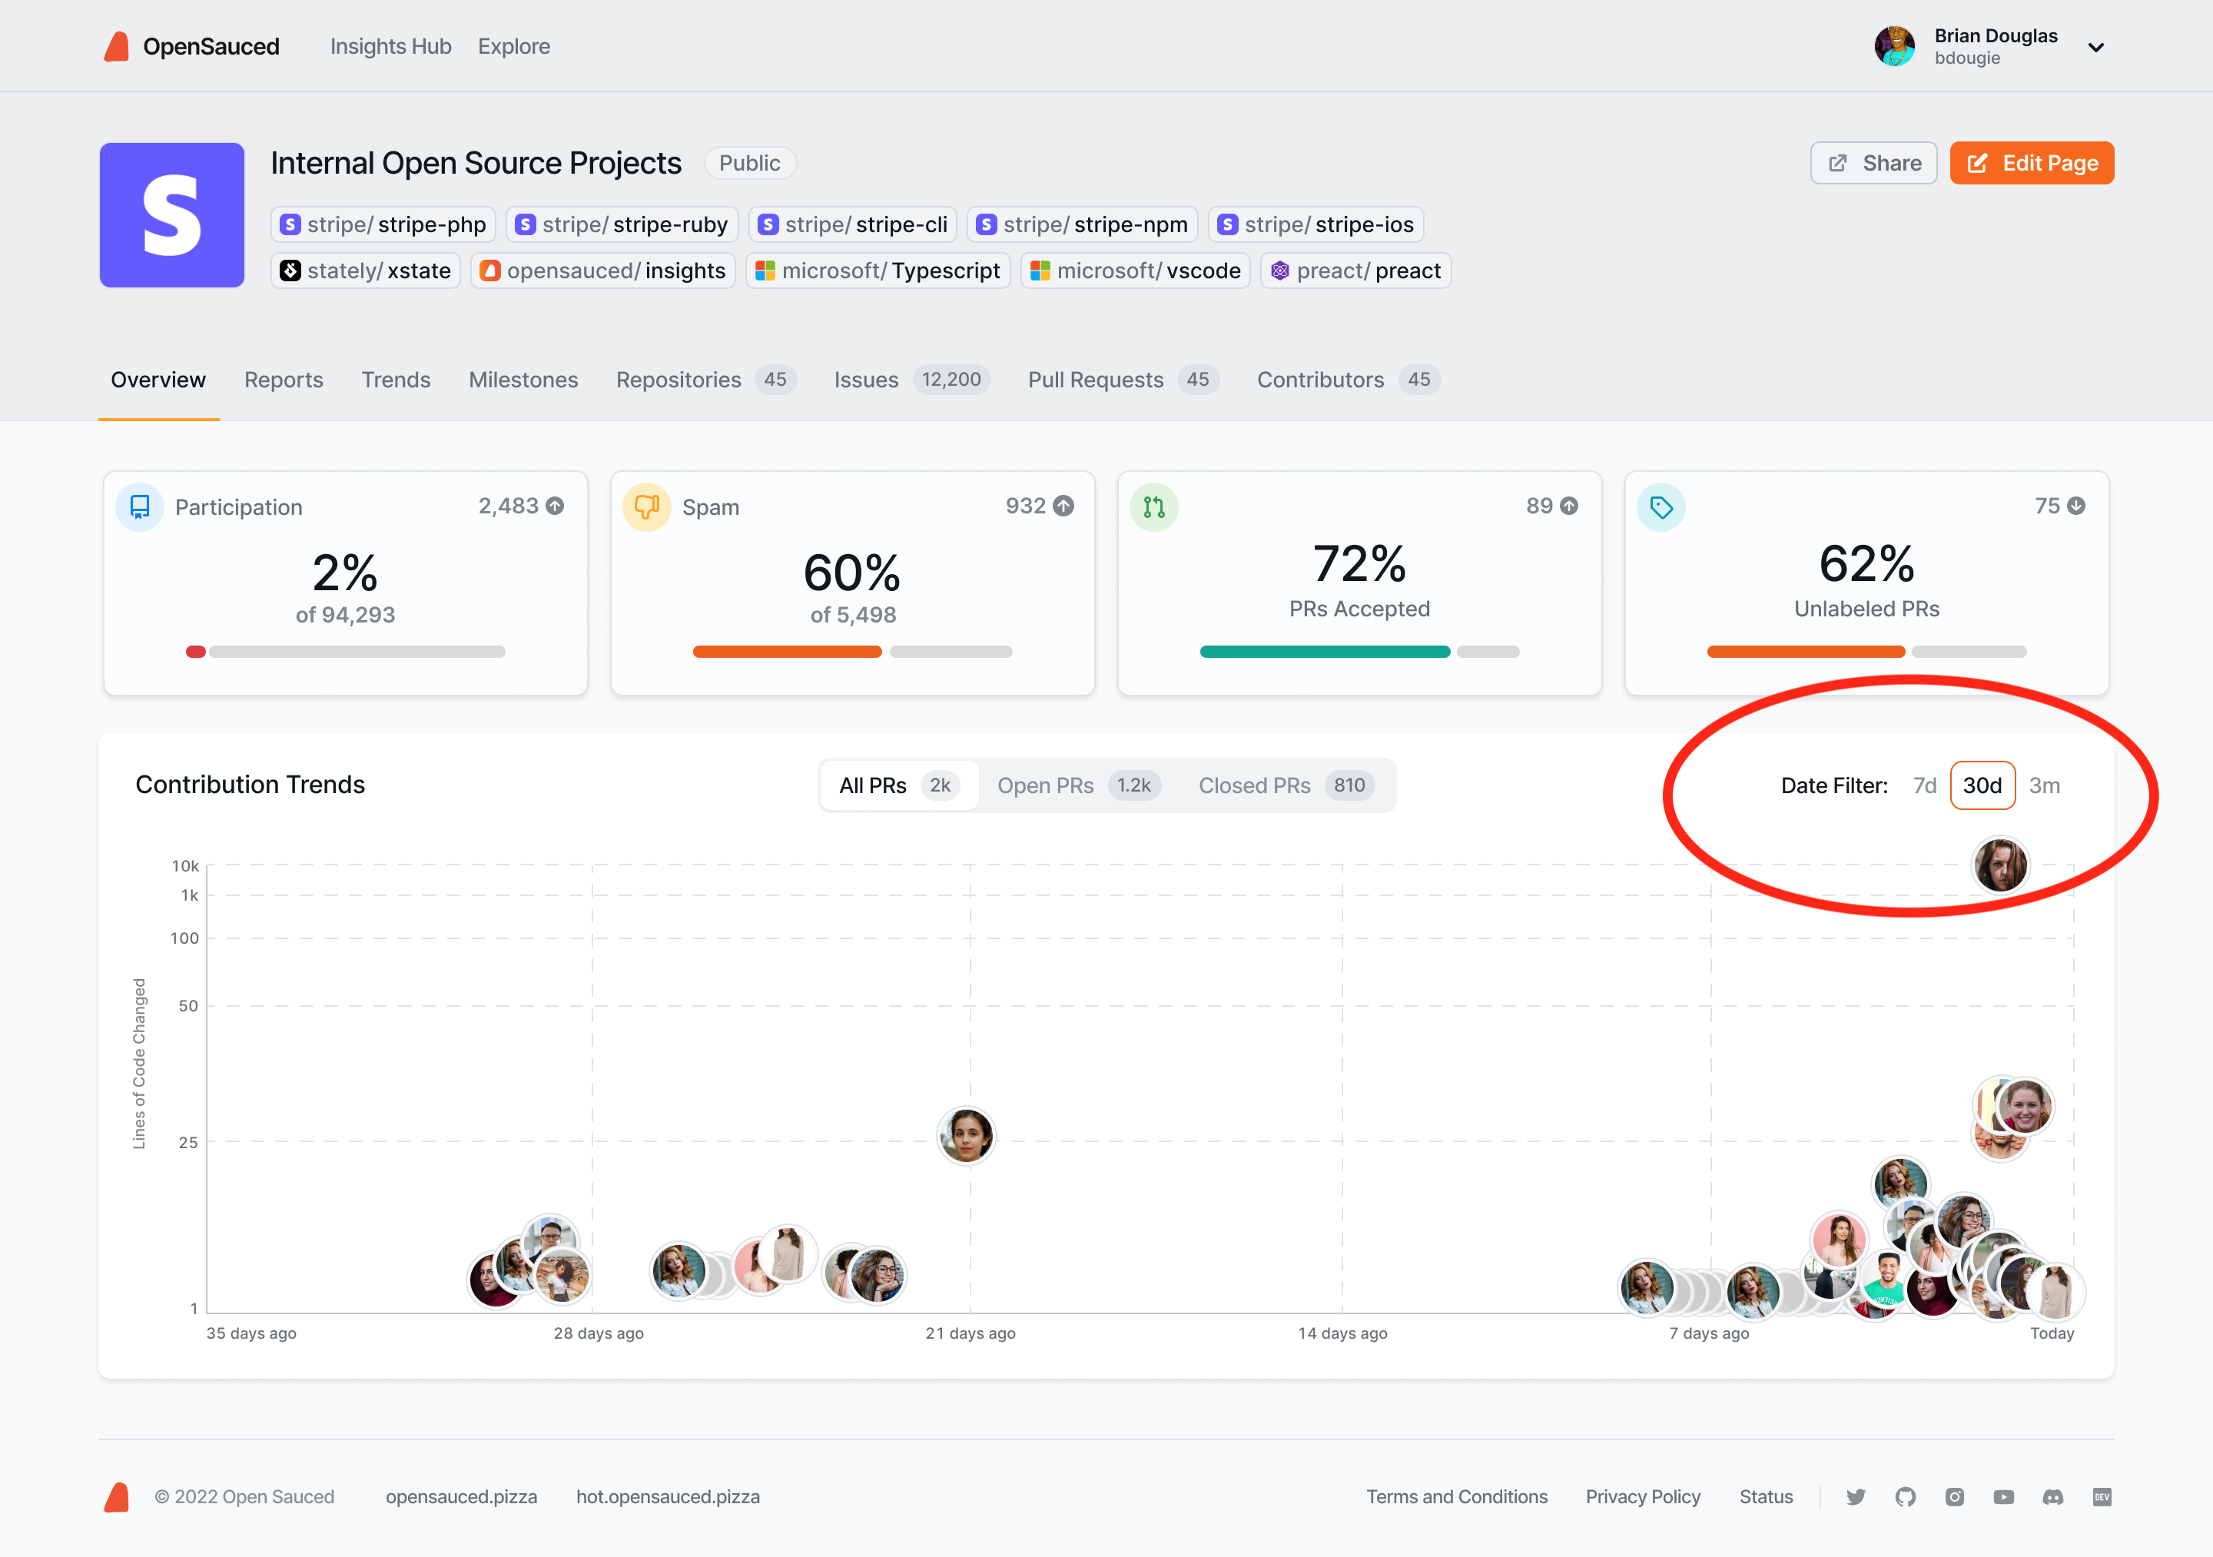Click the Spam thumbs-down icon
The width and height of the screenshot is (2213, 1557).
(647, 507)
